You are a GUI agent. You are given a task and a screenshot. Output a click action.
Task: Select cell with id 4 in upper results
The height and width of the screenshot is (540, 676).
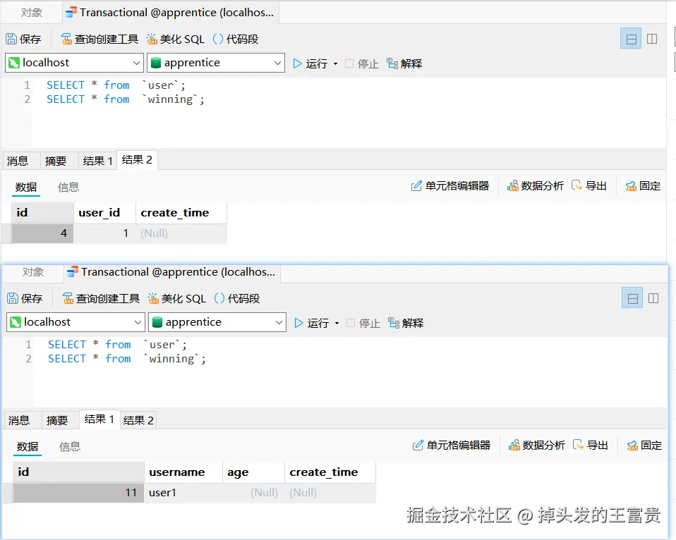point(42,233)
